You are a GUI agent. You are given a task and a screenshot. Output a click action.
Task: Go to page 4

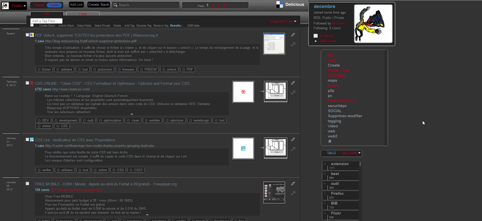pyautogui.click(x=224, y=5)
